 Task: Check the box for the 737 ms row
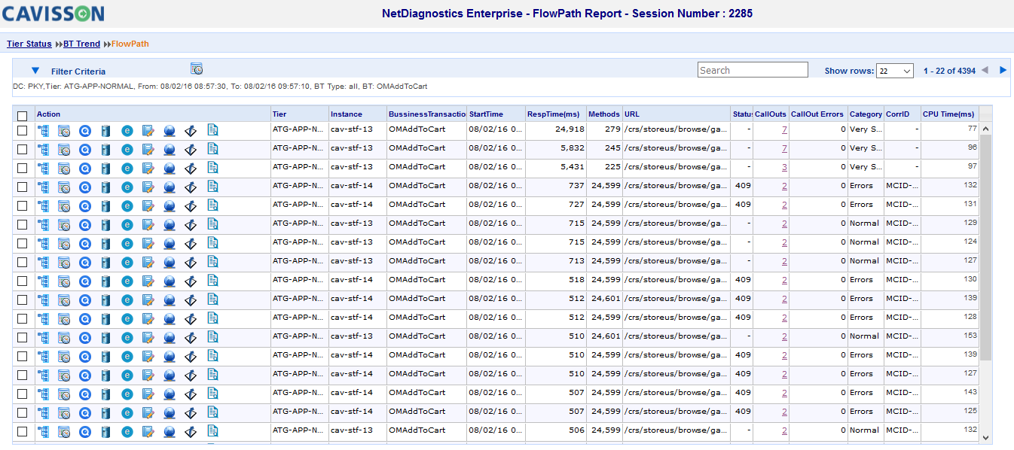pyautogui.click(x=22, y=187)
